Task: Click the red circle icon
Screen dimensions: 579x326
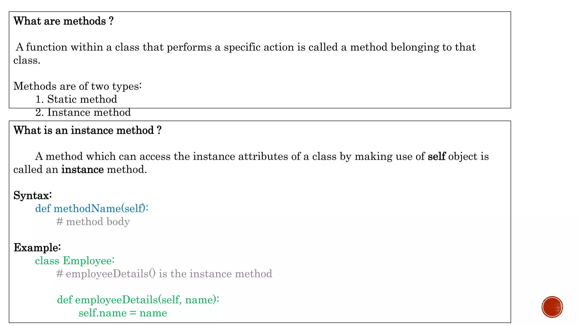Action: (552, 307)
